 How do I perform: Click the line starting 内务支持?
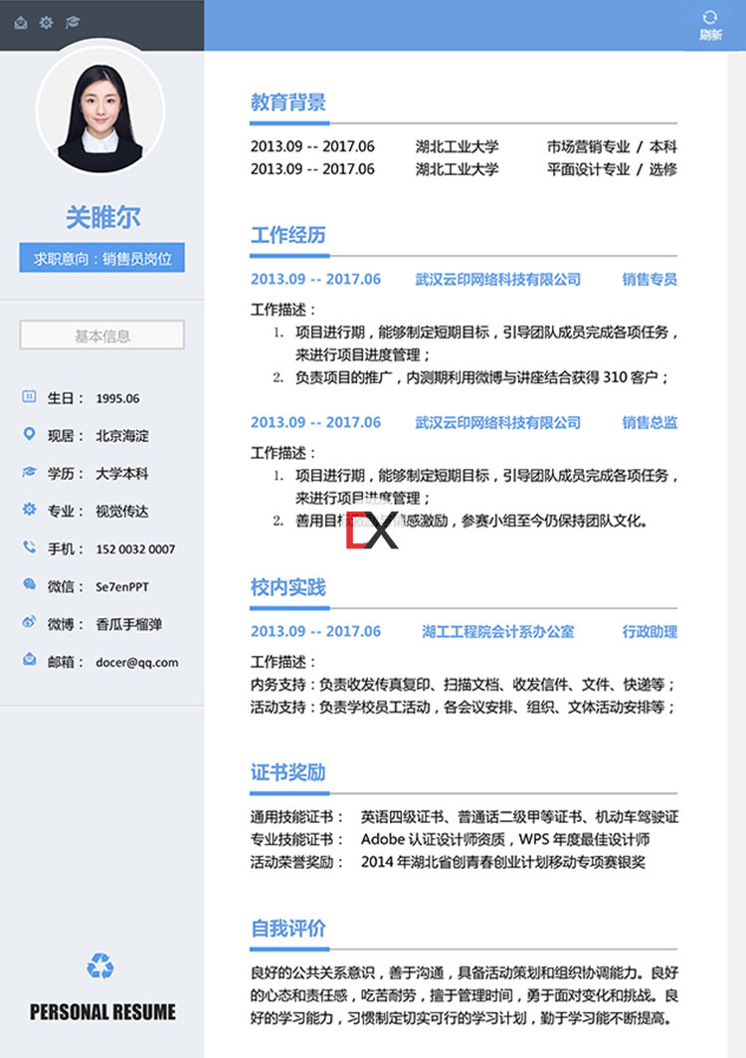click(x=464, y=685)
